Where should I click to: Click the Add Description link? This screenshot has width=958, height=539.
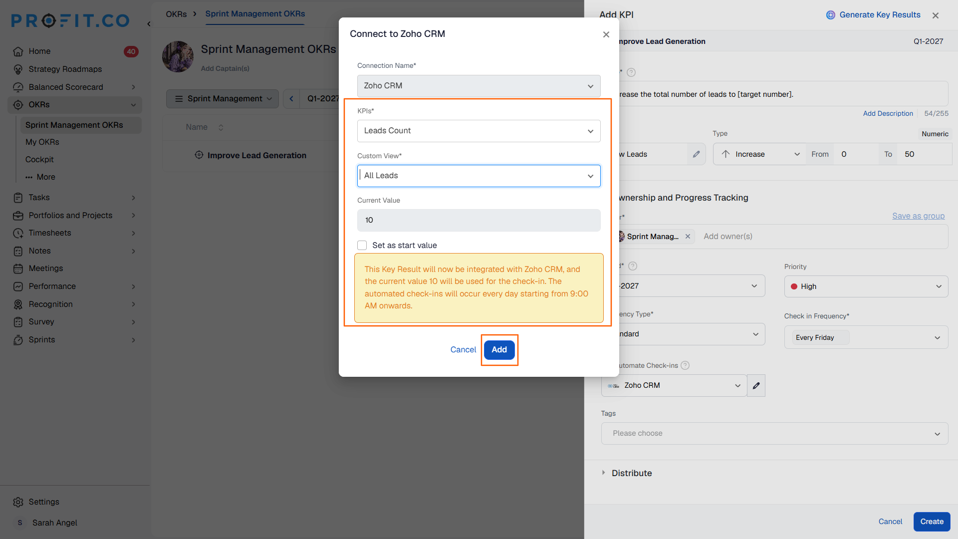pos(888,113)
